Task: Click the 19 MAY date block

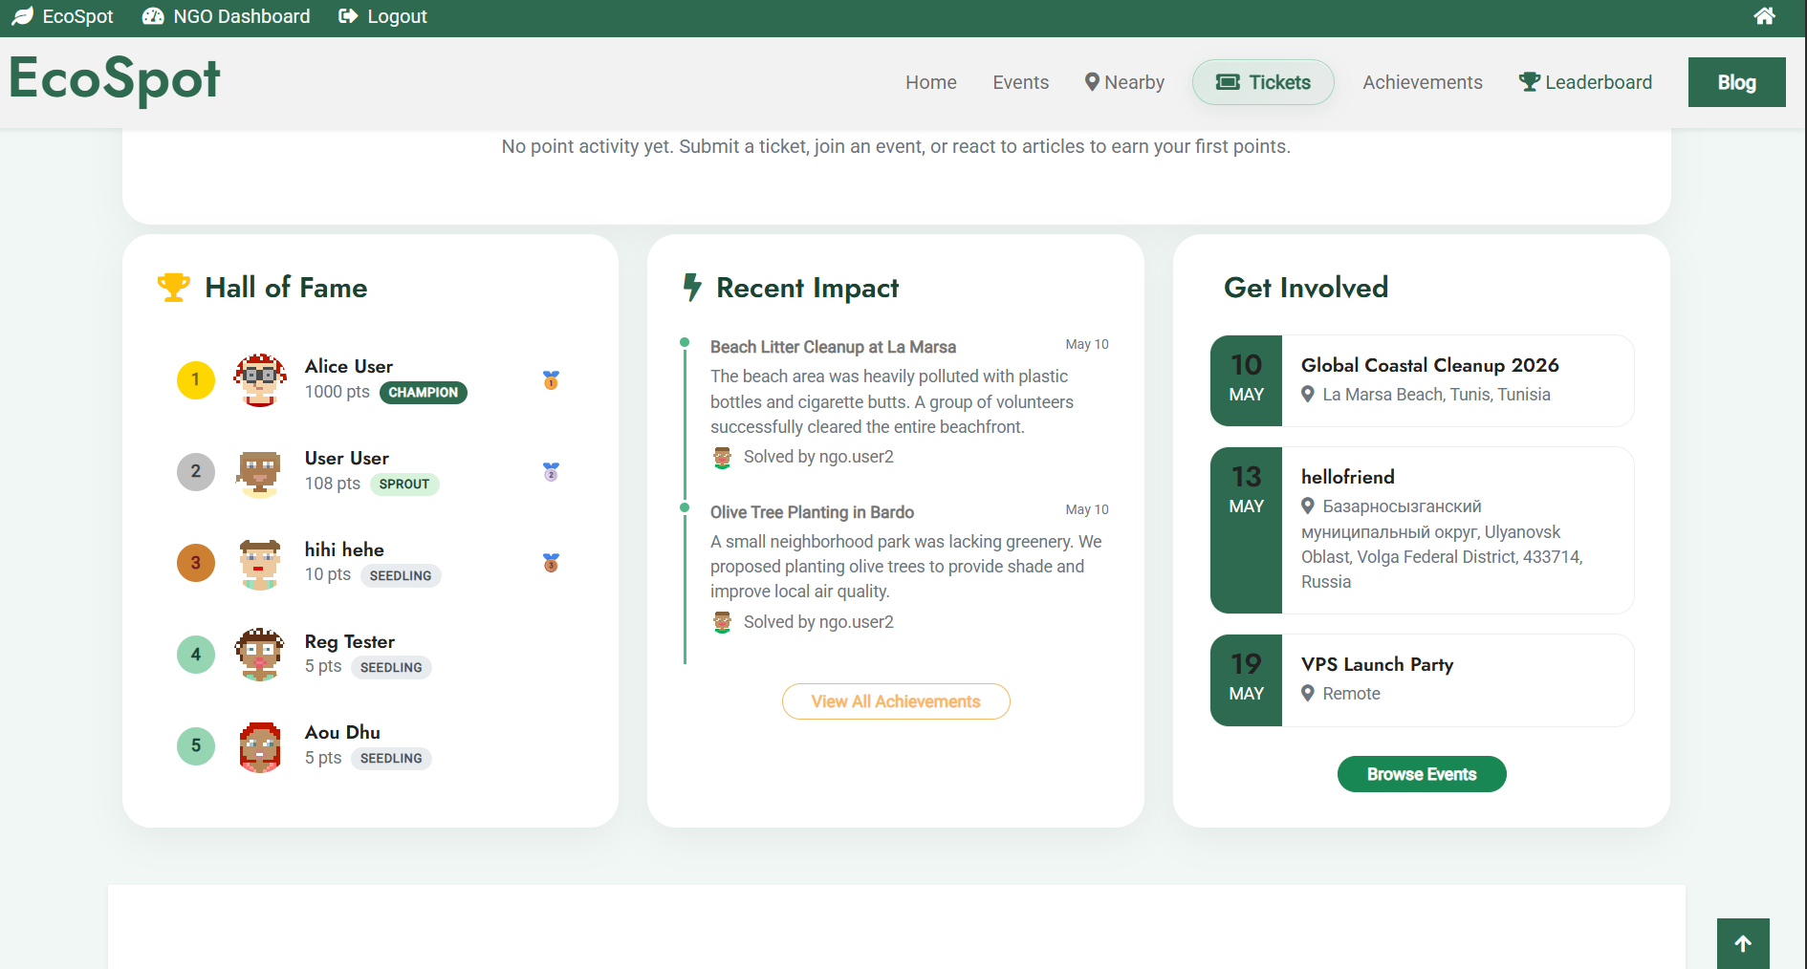Action: coord(1246,680)
